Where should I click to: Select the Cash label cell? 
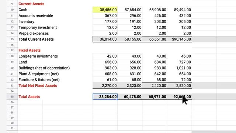tap(23, 10)
